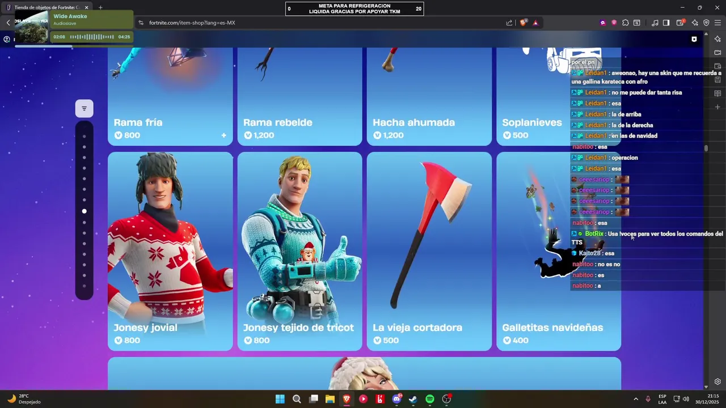726x408 pixels.
Task: Open the Leo AI sparkle toolbar icon
Action: tap(695, 23)
